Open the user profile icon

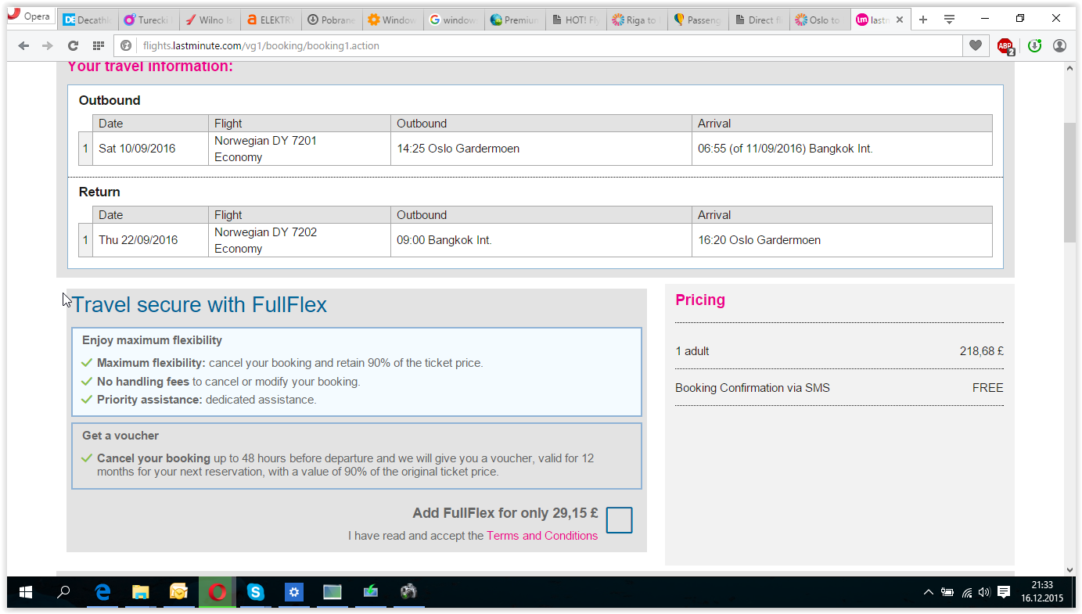tap(1060, 46)
